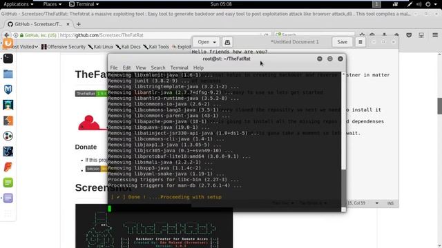Show all applications grid in dock

pos(8,214)
